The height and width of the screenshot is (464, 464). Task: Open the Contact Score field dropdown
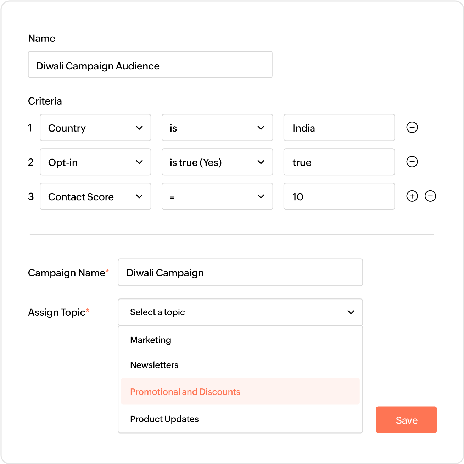click(x=95, y=196)
